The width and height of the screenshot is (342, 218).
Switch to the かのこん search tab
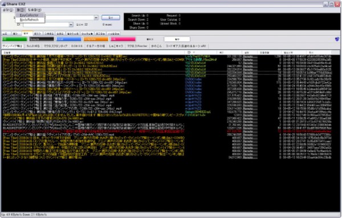click(156, 46)
